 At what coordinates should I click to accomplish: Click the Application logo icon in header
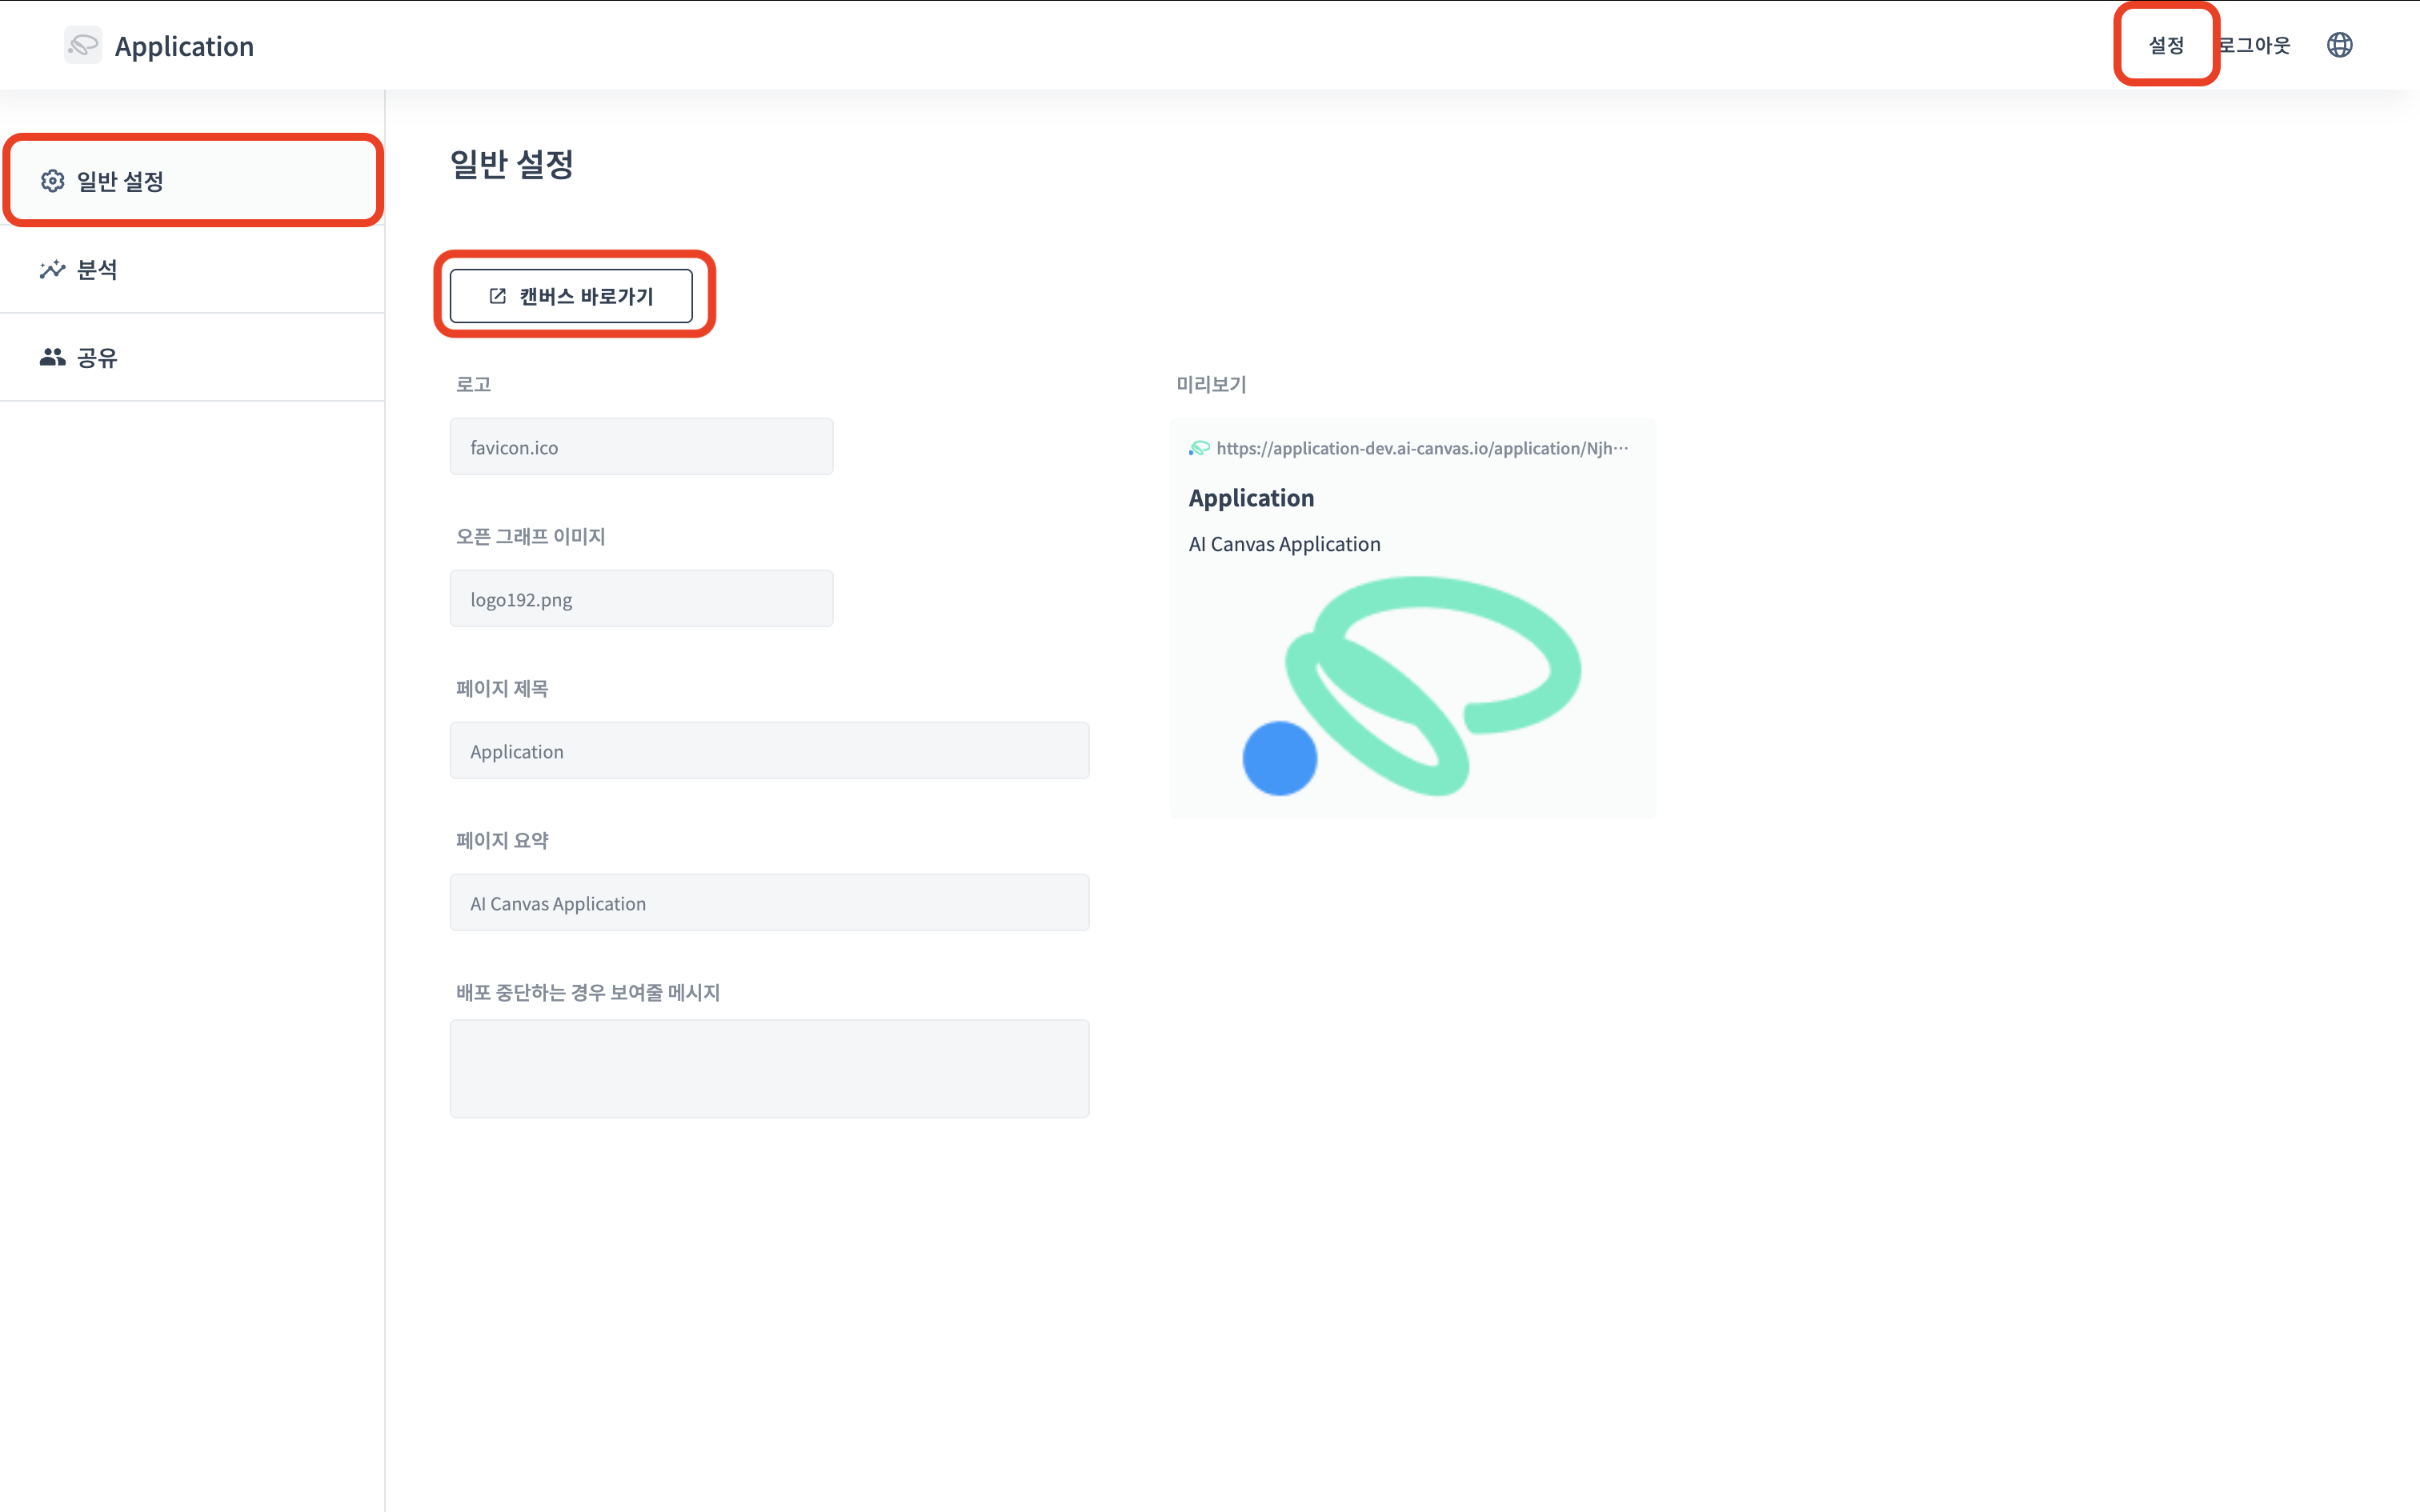point(83,45)
